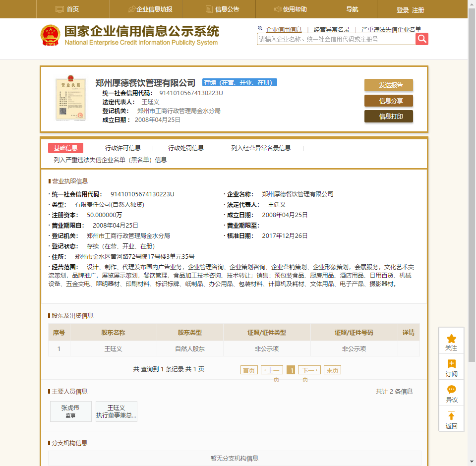
Task: Click the star 关注 follow icon
Action: click(451, 339)
